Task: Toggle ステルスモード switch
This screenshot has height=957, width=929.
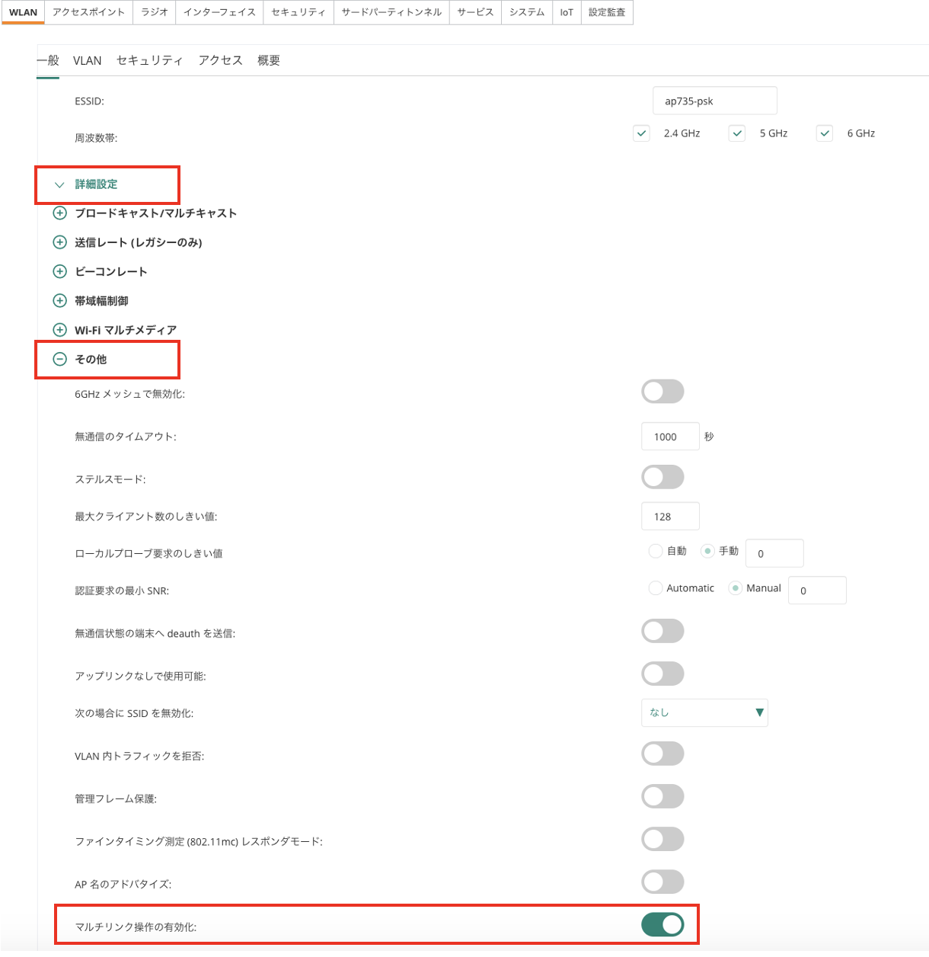Action: [662, 477]
